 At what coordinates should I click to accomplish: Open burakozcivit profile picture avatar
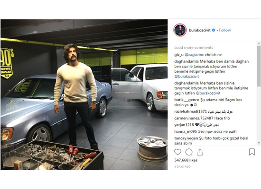click(x=180, y=30)
